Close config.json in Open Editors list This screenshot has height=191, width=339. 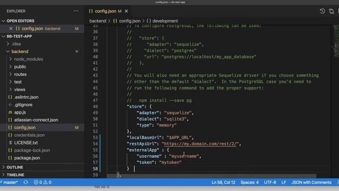tap(11, 28)
